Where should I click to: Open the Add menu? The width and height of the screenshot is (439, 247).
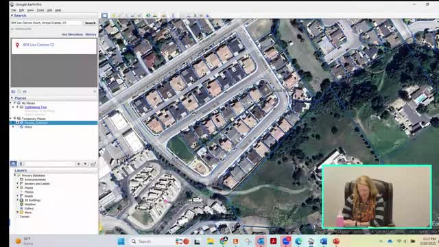click(49, 10)
